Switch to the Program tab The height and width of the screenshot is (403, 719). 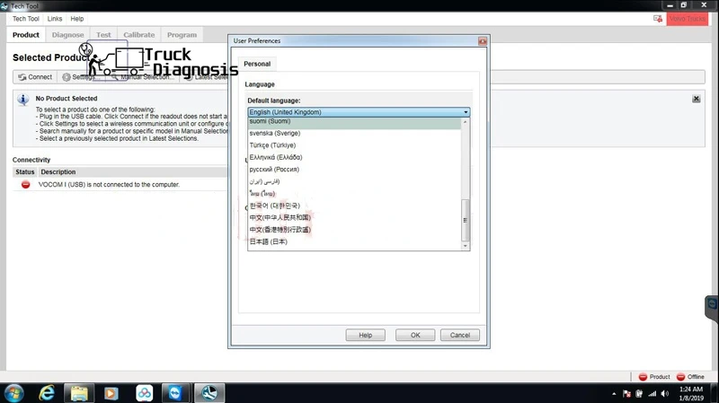(x=182, y=35)
